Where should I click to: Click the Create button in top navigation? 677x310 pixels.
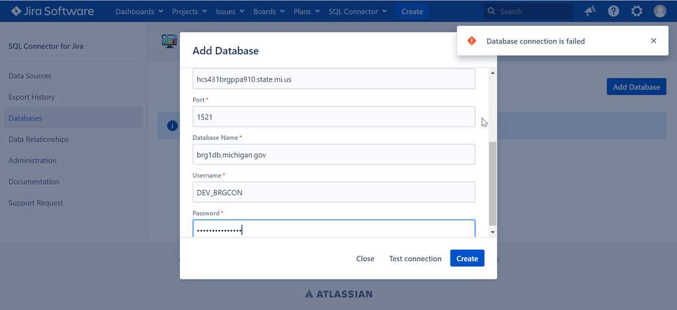[x=412, y=12]
